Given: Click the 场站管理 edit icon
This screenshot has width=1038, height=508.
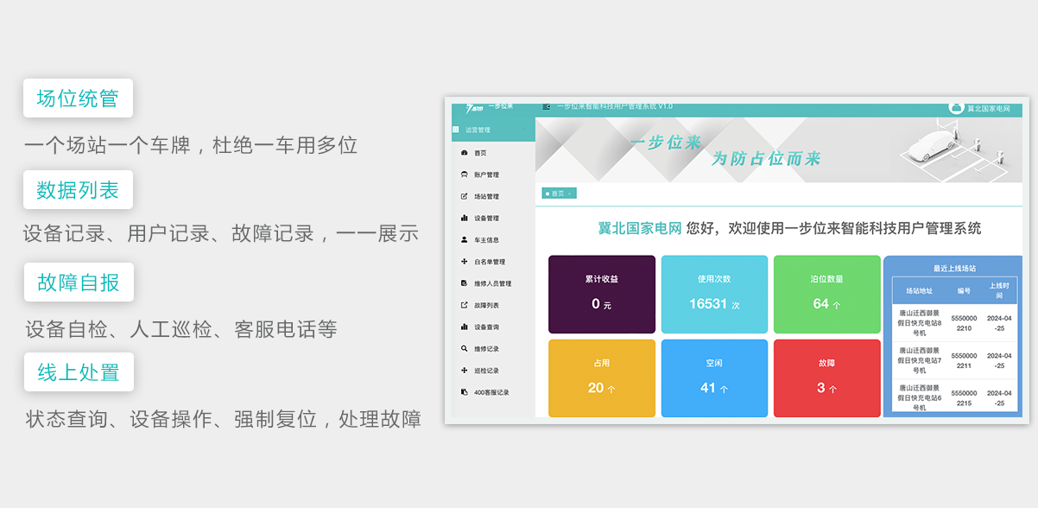Looking at the screenshot, I should (x=465, y=196).
